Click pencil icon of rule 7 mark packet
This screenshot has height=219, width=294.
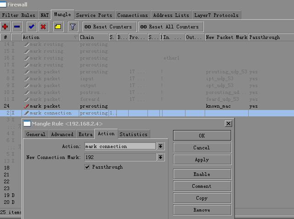(x=27, y=72)
